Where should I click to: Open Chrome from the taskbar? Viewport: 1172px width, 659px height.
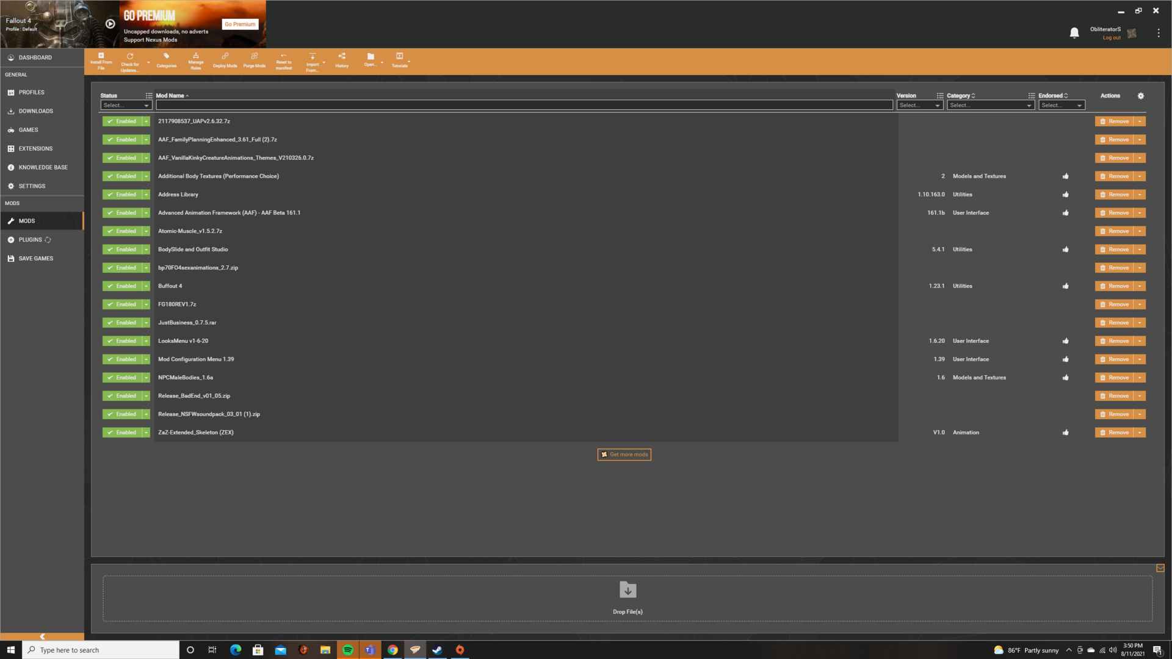(393, 650)
